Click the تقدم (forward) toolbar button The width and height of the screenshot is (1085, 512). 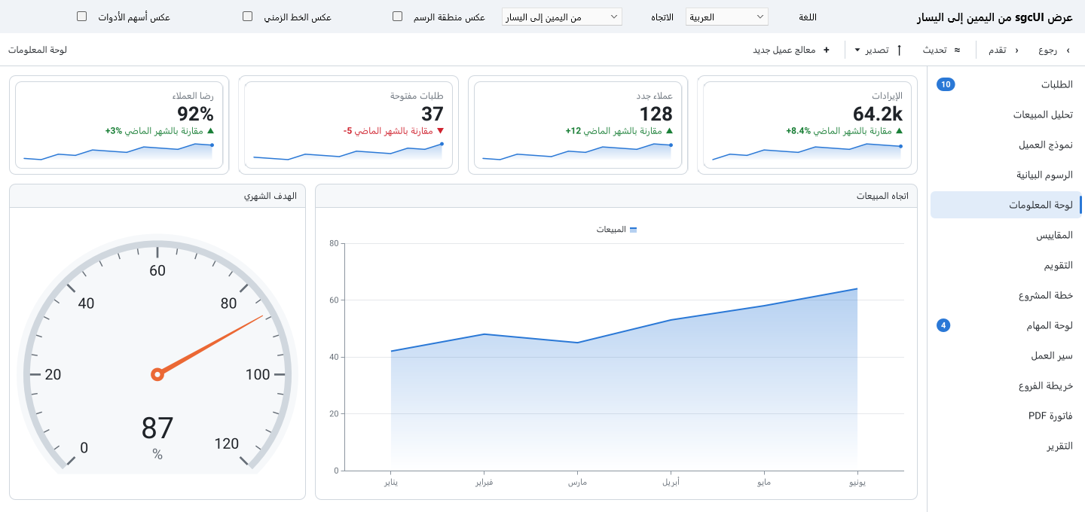1003,50
